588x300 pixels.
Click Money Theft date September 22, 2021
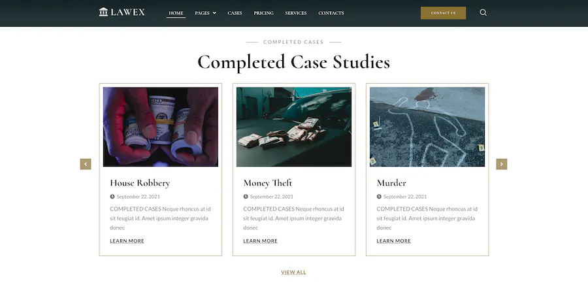[272, 197]
